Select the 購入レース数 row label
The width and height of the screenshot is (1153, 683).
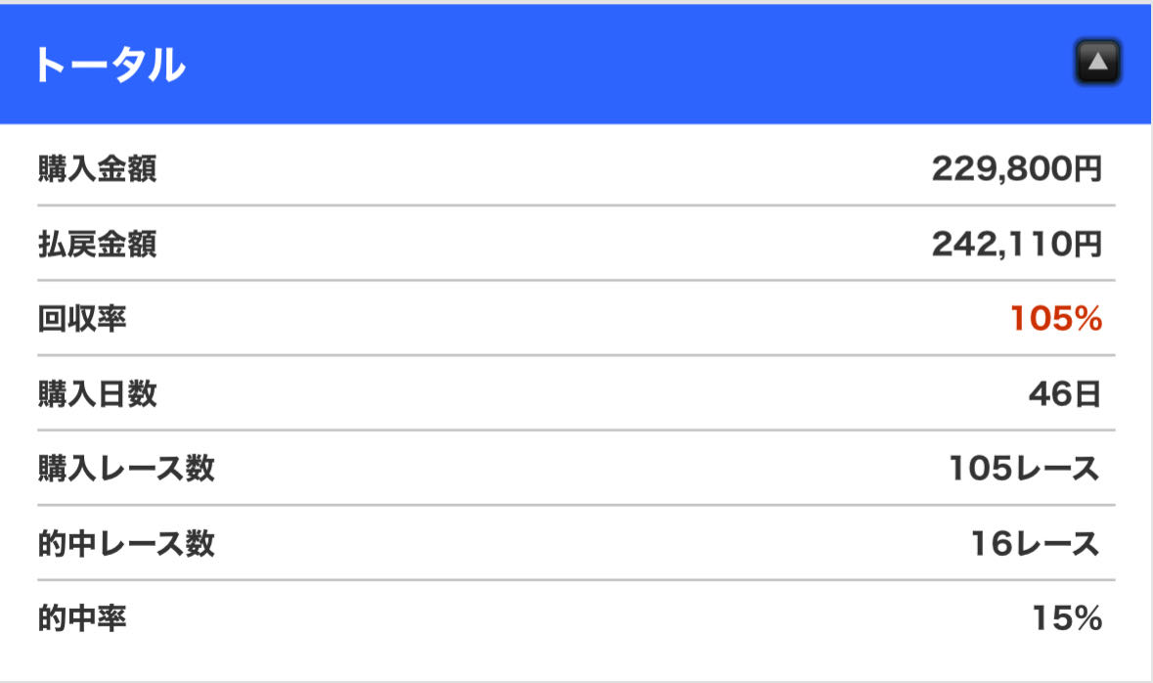126,469
